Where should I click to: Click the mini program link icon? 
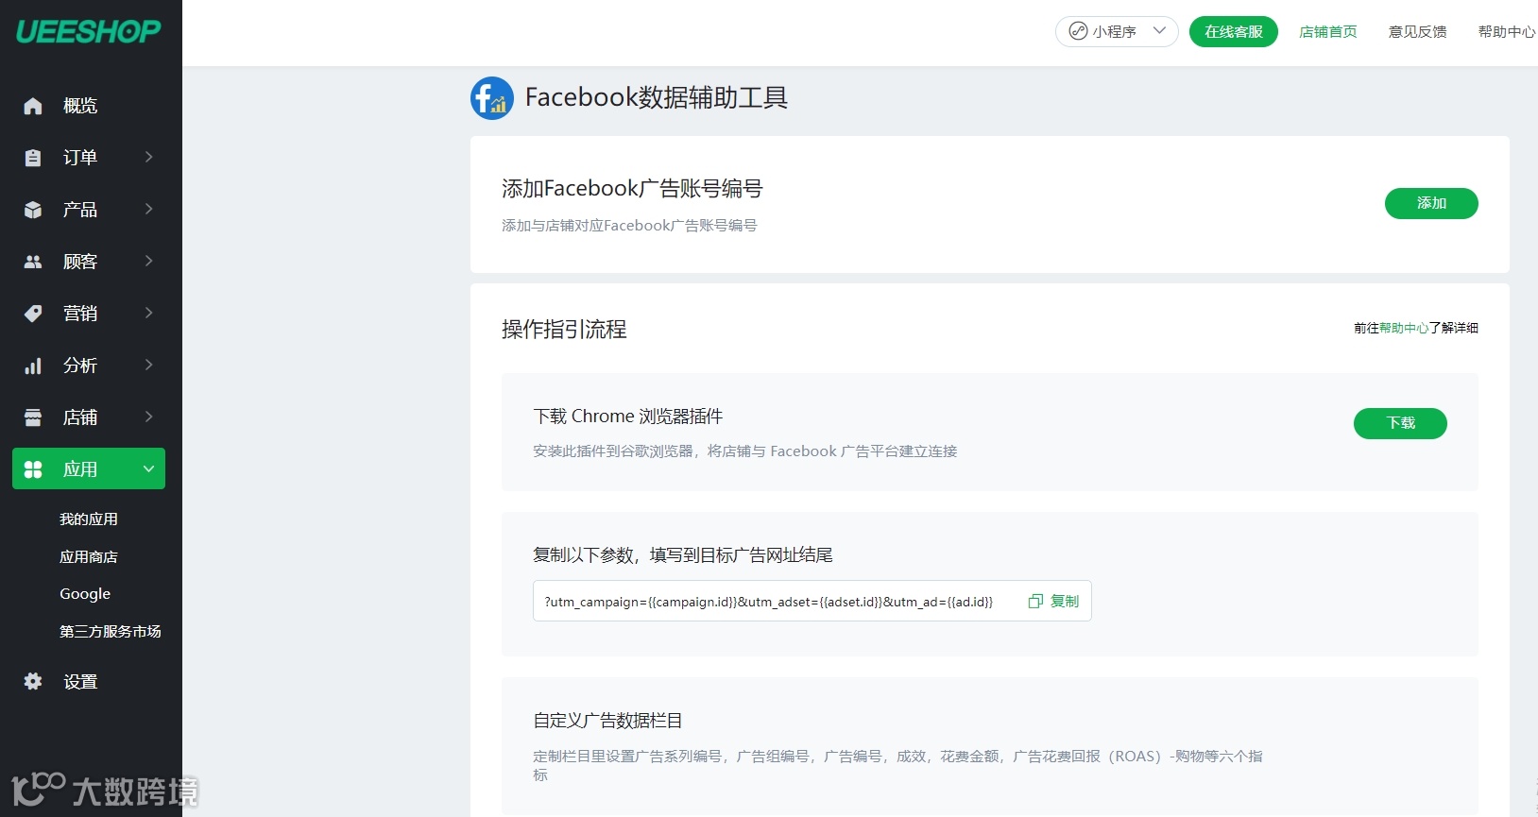point(1078,31)
